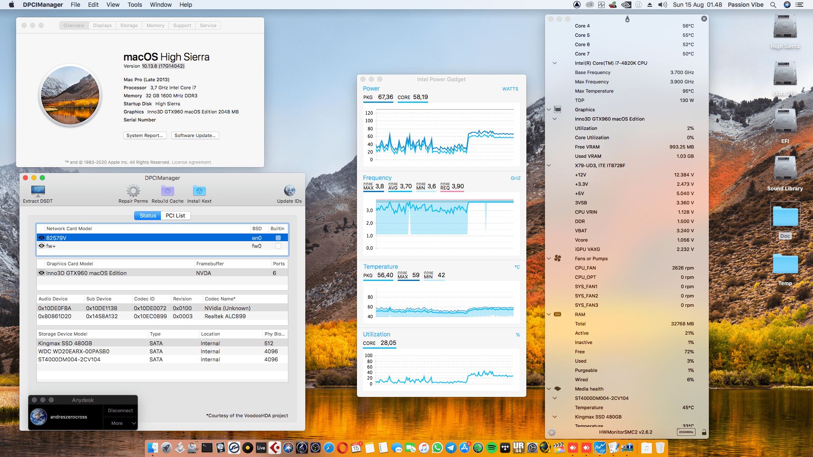The image size is (813, 457).
Task: Select the Realtek ALC899 audio row
Action: [x=162, y=316]
